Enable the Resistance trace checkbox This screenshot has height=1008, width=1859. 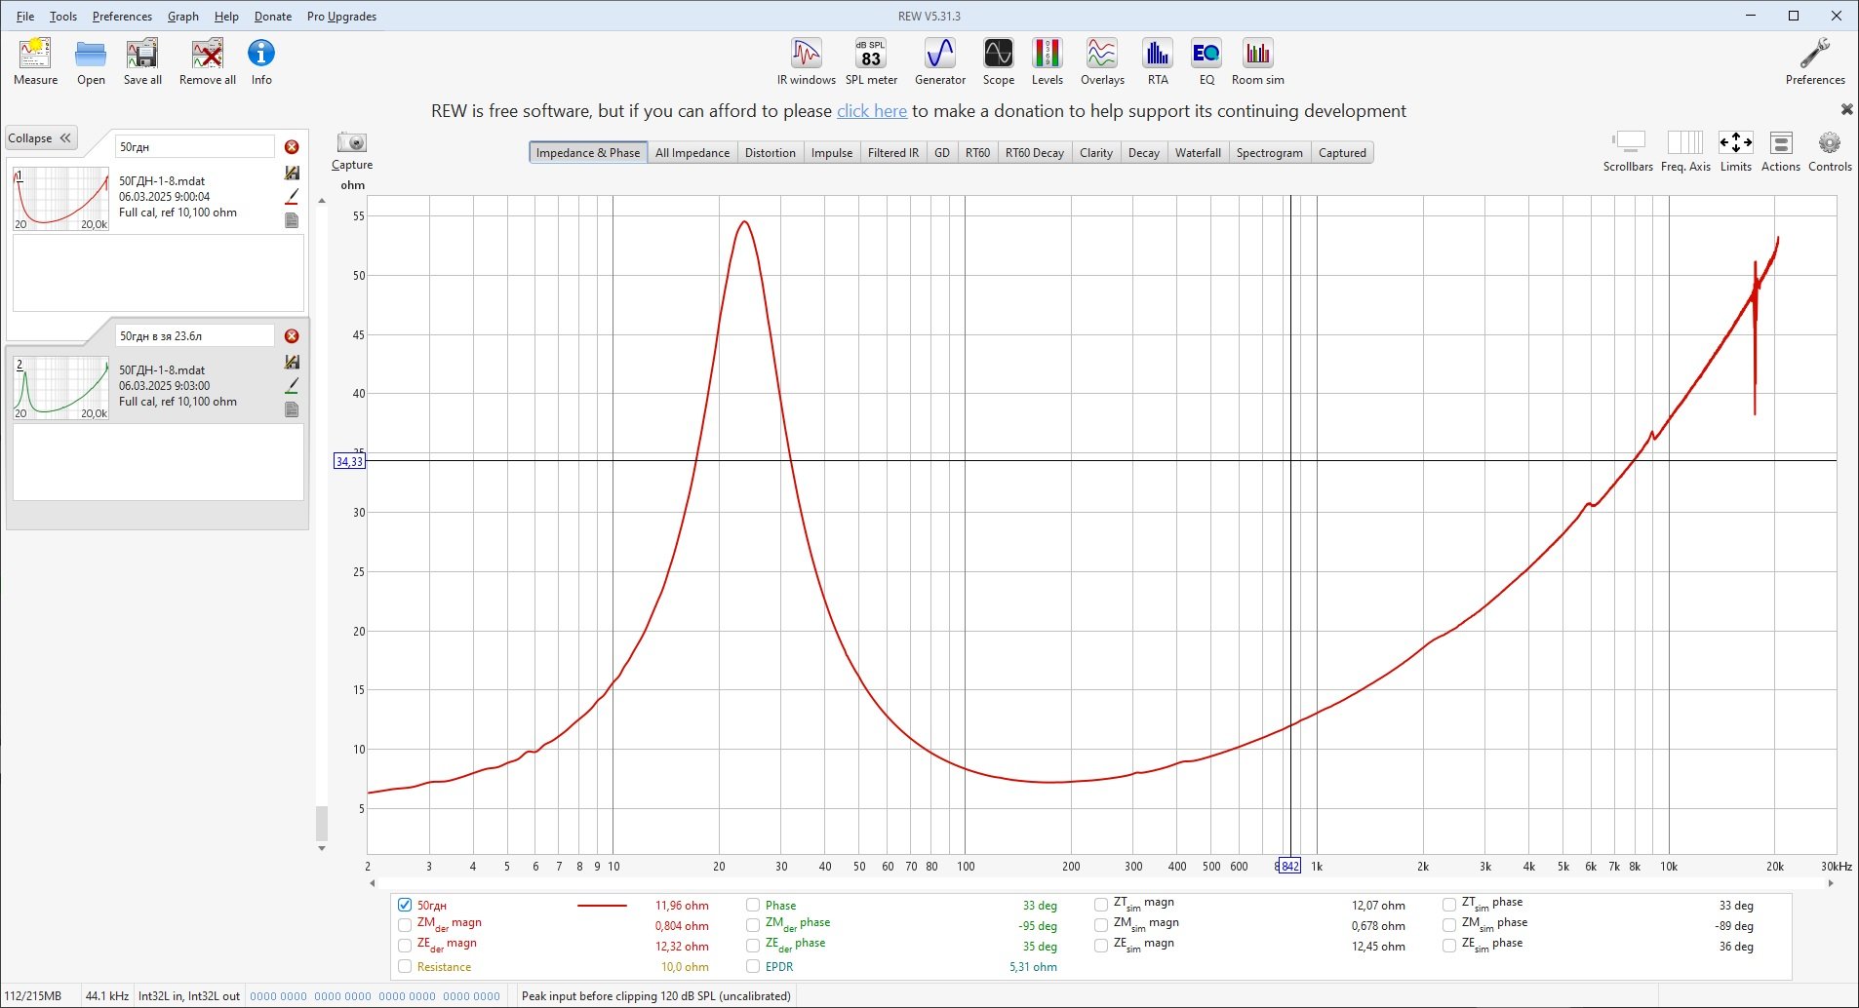[405, 966]
